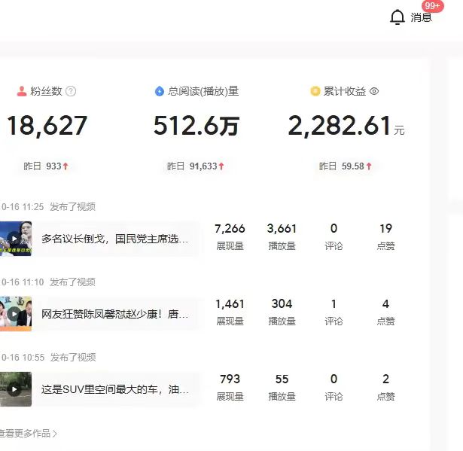Play the 多名议长倒戈 video thumbnail
The width and height of the screenshot is (463, 451).
(15, 239)
